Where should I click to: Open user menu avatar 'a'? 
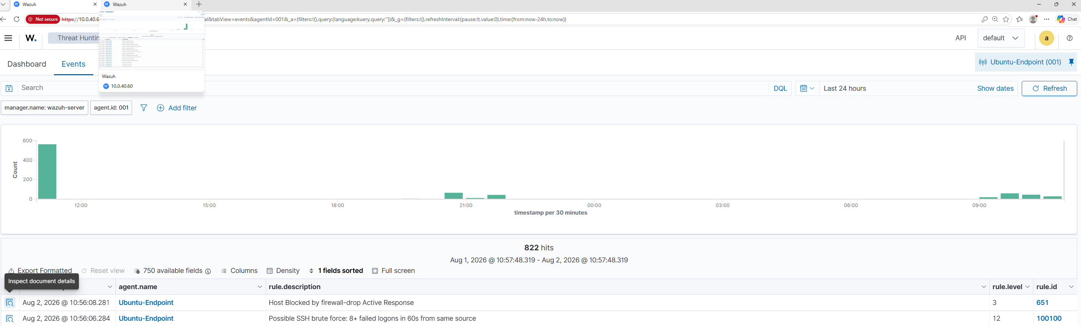click(1047, 38)
